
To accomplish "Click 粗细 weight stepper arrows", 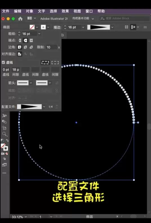I will coord(19,34).
